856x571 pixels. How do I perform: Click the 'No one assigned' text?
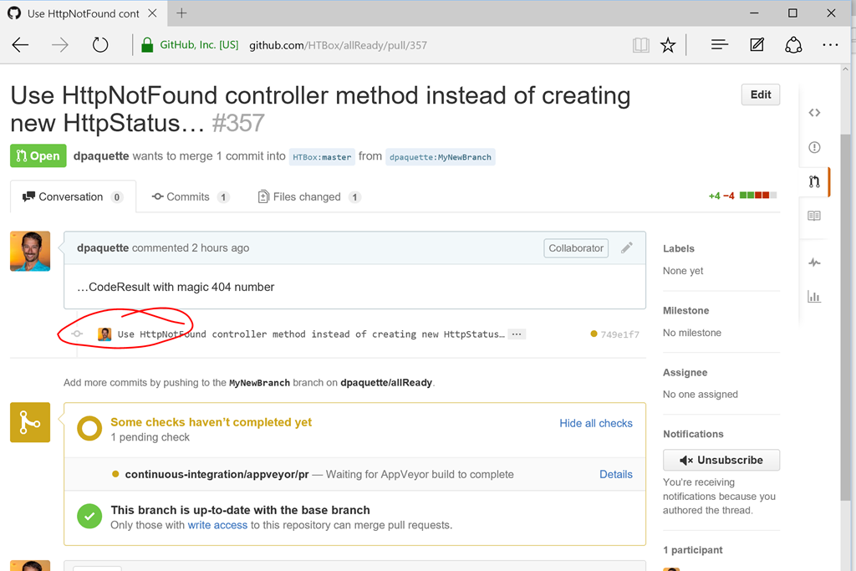(x=701, y=394)
